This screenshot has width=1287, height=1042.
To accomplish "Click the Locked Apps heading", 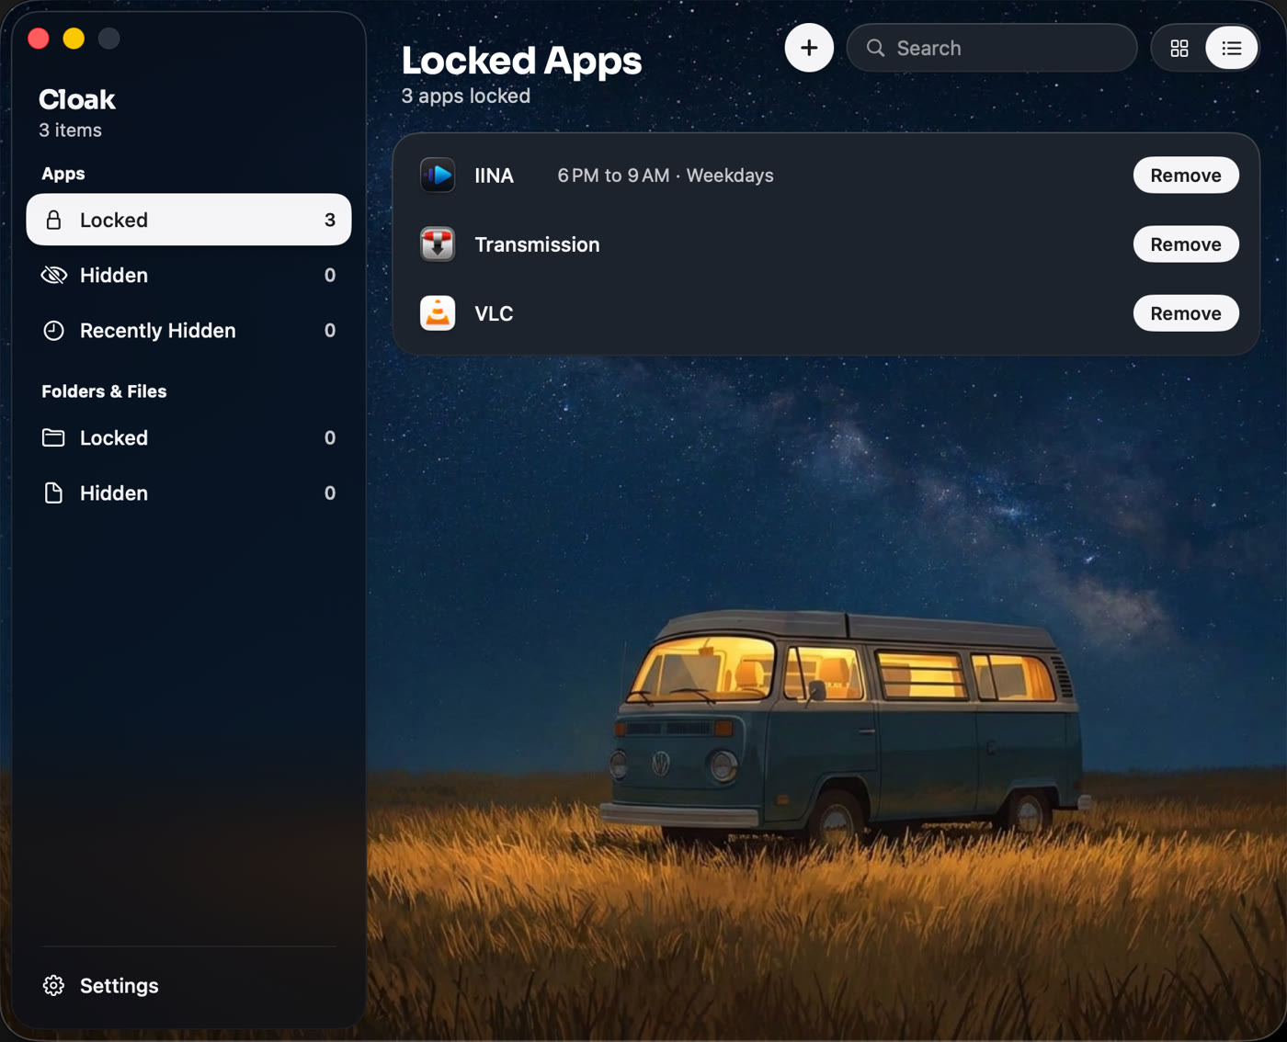I will coord(521,61).
